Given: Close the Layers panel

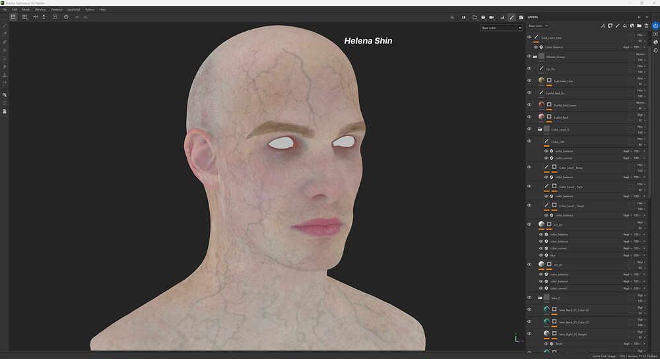Looking at the screenshot, I should (645, 17).
